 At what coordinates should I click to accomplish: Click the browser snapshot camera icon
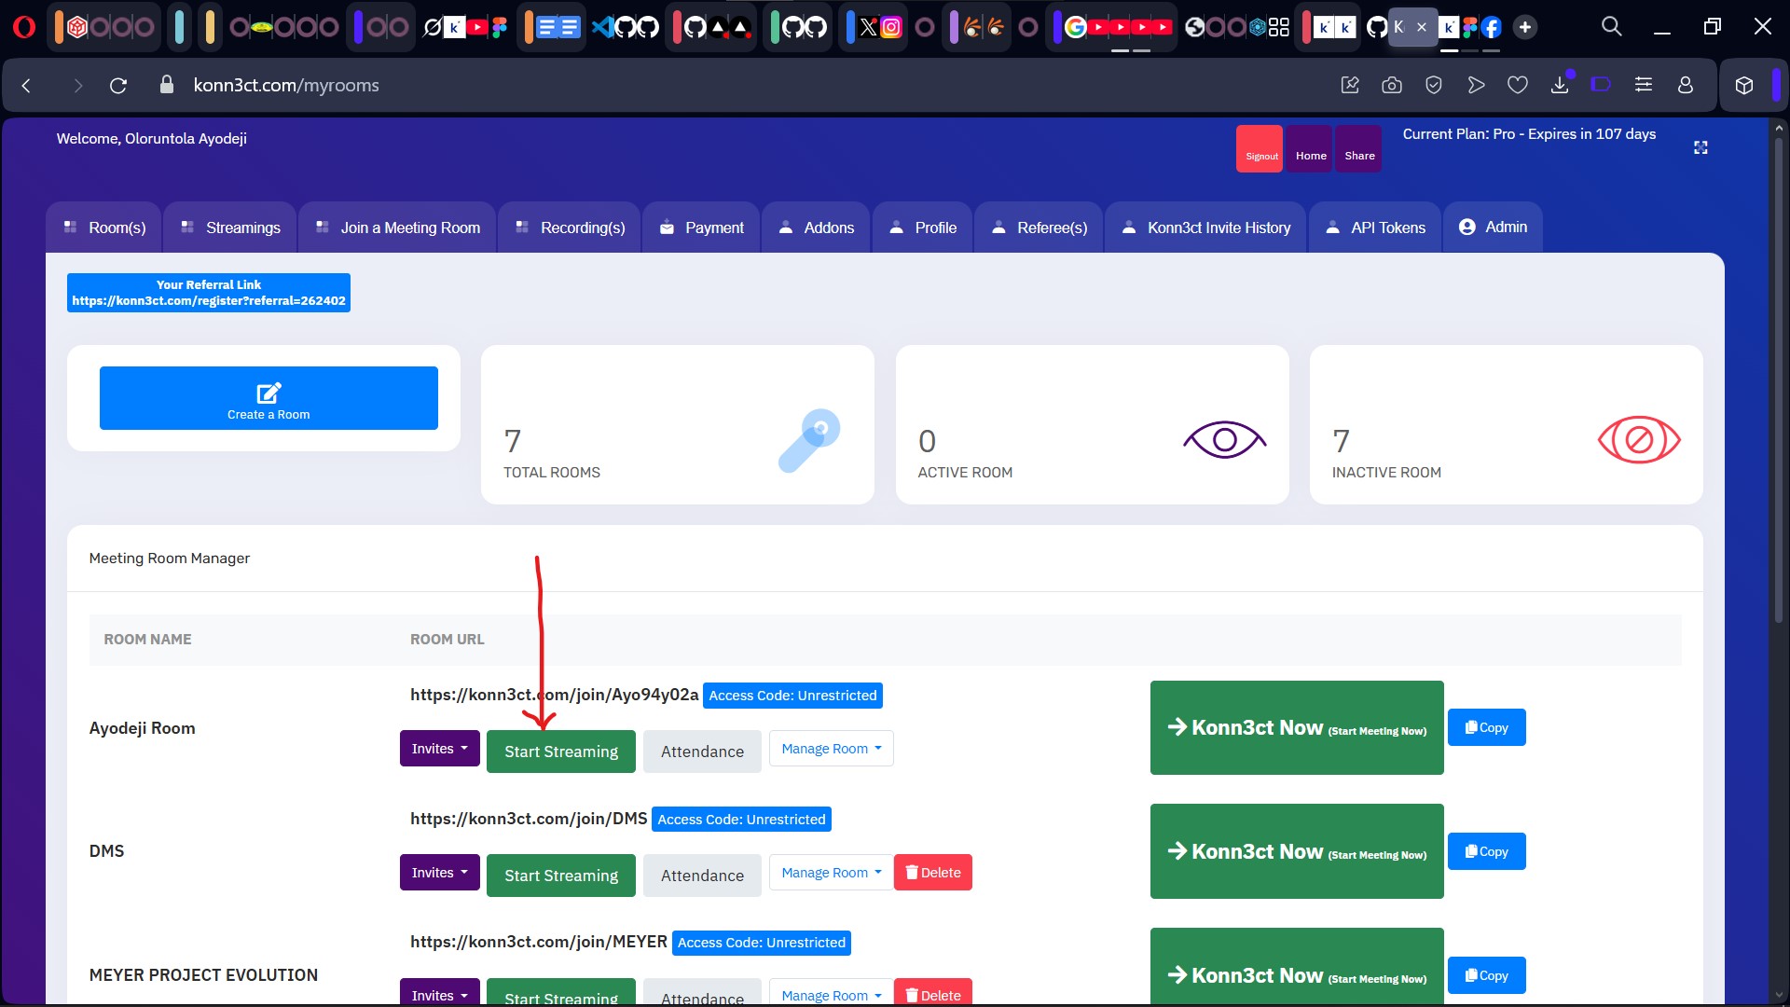[1392, 86]
